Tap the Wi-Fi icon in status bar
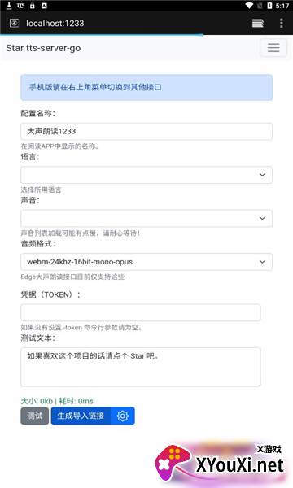This screenshot has height=488, width=293. pos(249,6)
